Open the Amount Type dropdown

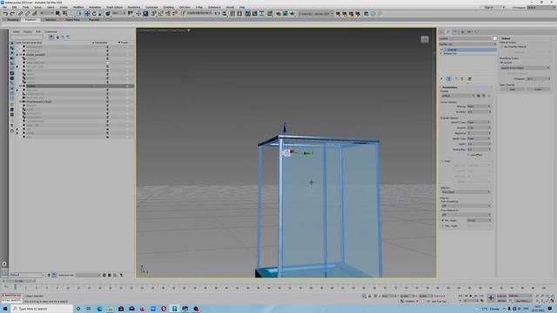479,122
